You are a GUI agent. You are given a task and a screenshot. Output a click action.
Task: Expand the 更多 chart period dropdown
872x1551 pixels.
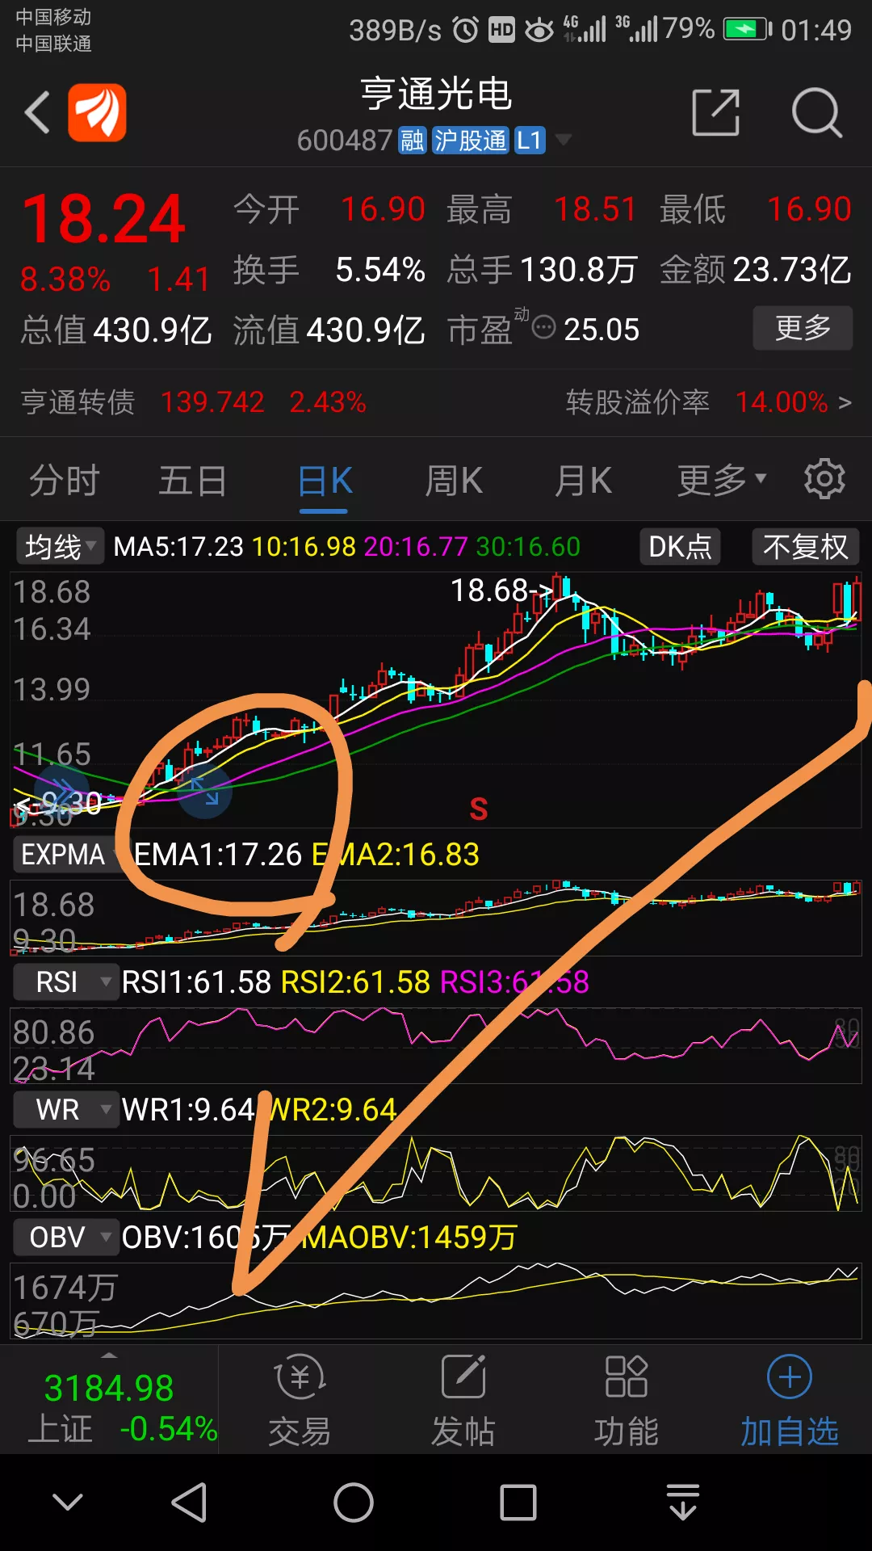coord(722,481)
